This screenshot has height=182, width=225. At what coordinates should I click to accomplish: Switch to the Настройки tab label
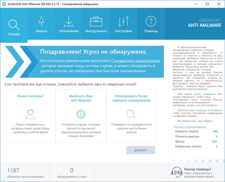coord(124,31)
